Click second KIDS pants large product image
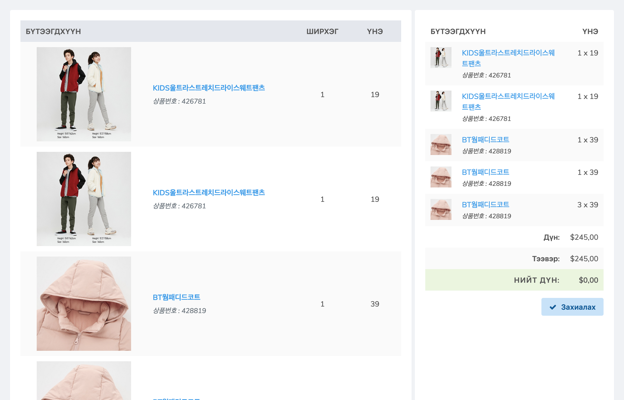Image resolution: width=624 pixels, height=400 pixels. point(84,199)
